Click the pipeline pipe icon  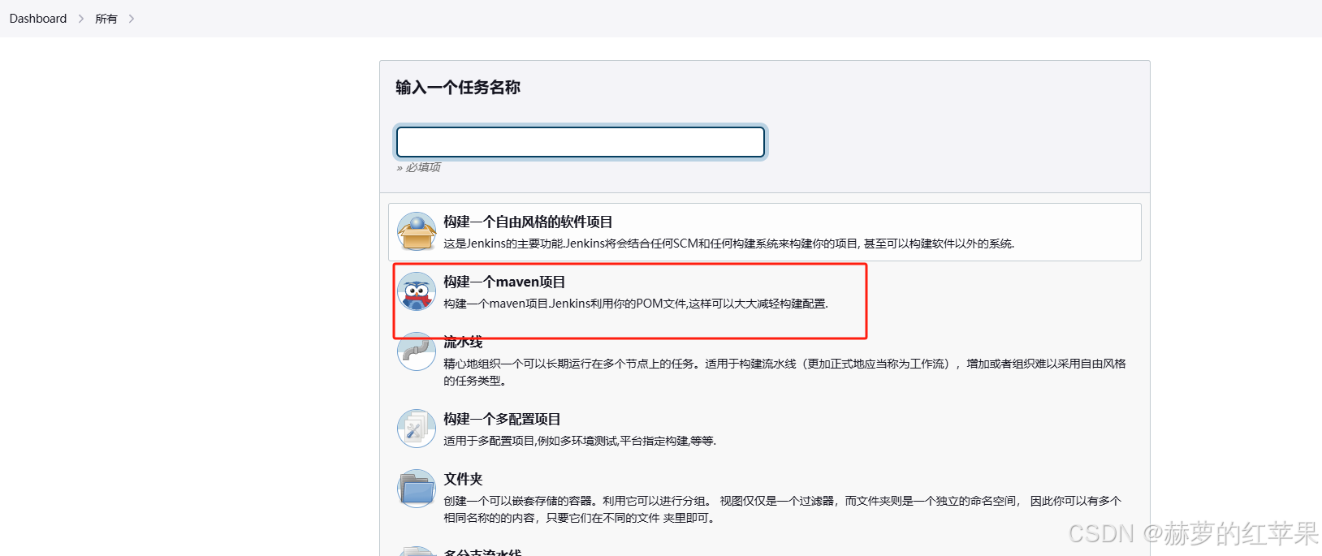[x=417, y=352]
